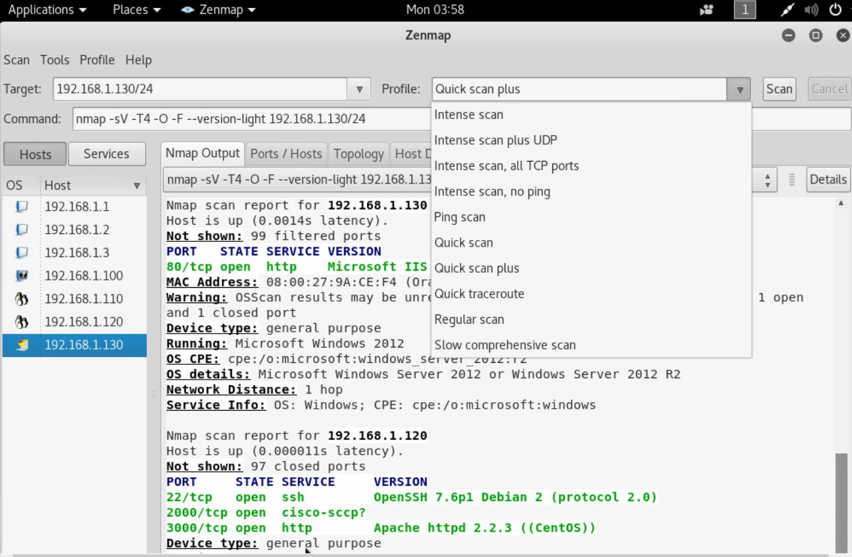This screenshot has width=852, height=557.
Task: Open the Details panel
Action: point(827,179)
